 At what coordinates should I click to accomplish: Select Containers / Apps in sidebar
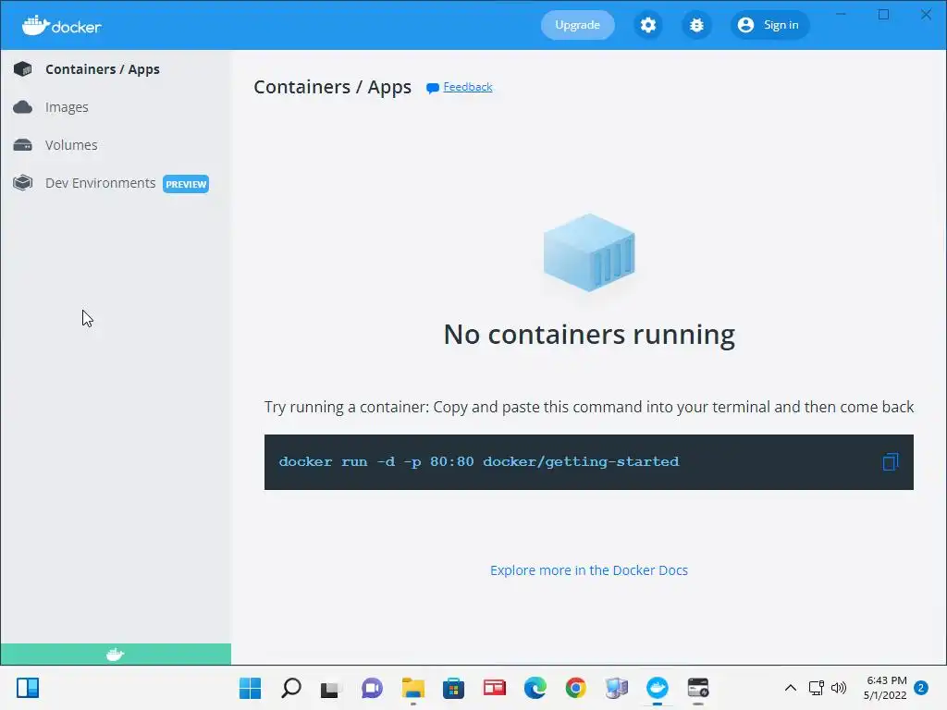coord(102,69)
